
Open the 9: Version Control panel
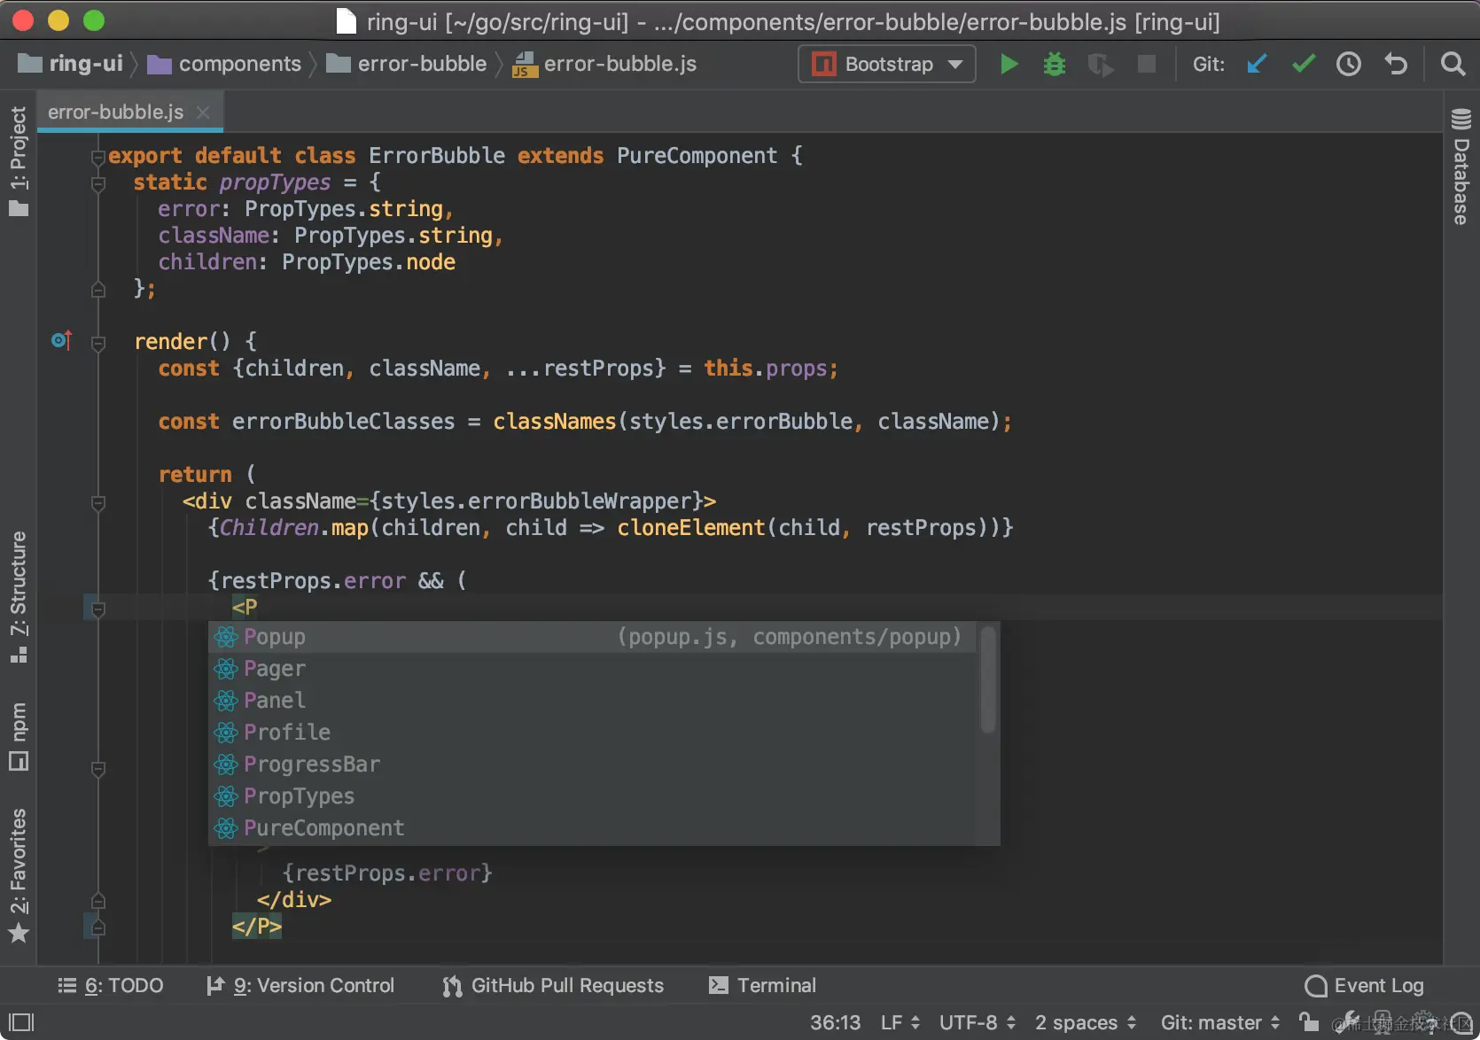click(300, 985)
